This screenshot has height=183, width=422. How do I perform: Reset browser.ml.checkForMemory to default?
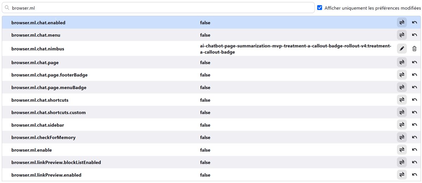(414, 137)
